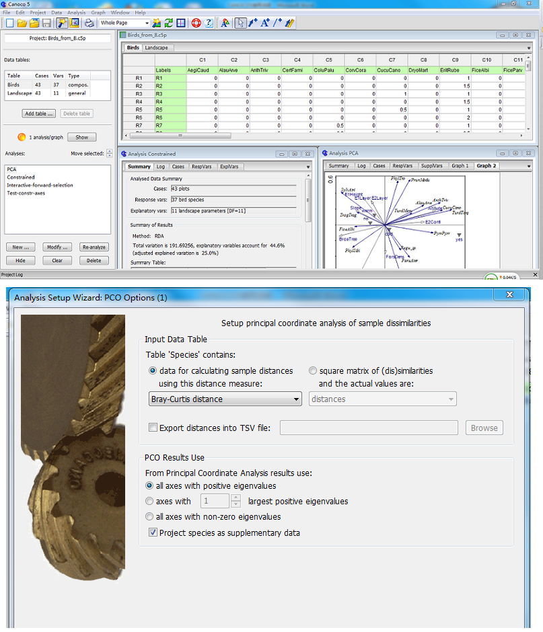
Task: Click the table icon of Birds_from_8.c5p window
Action: [x=123, y=35]
